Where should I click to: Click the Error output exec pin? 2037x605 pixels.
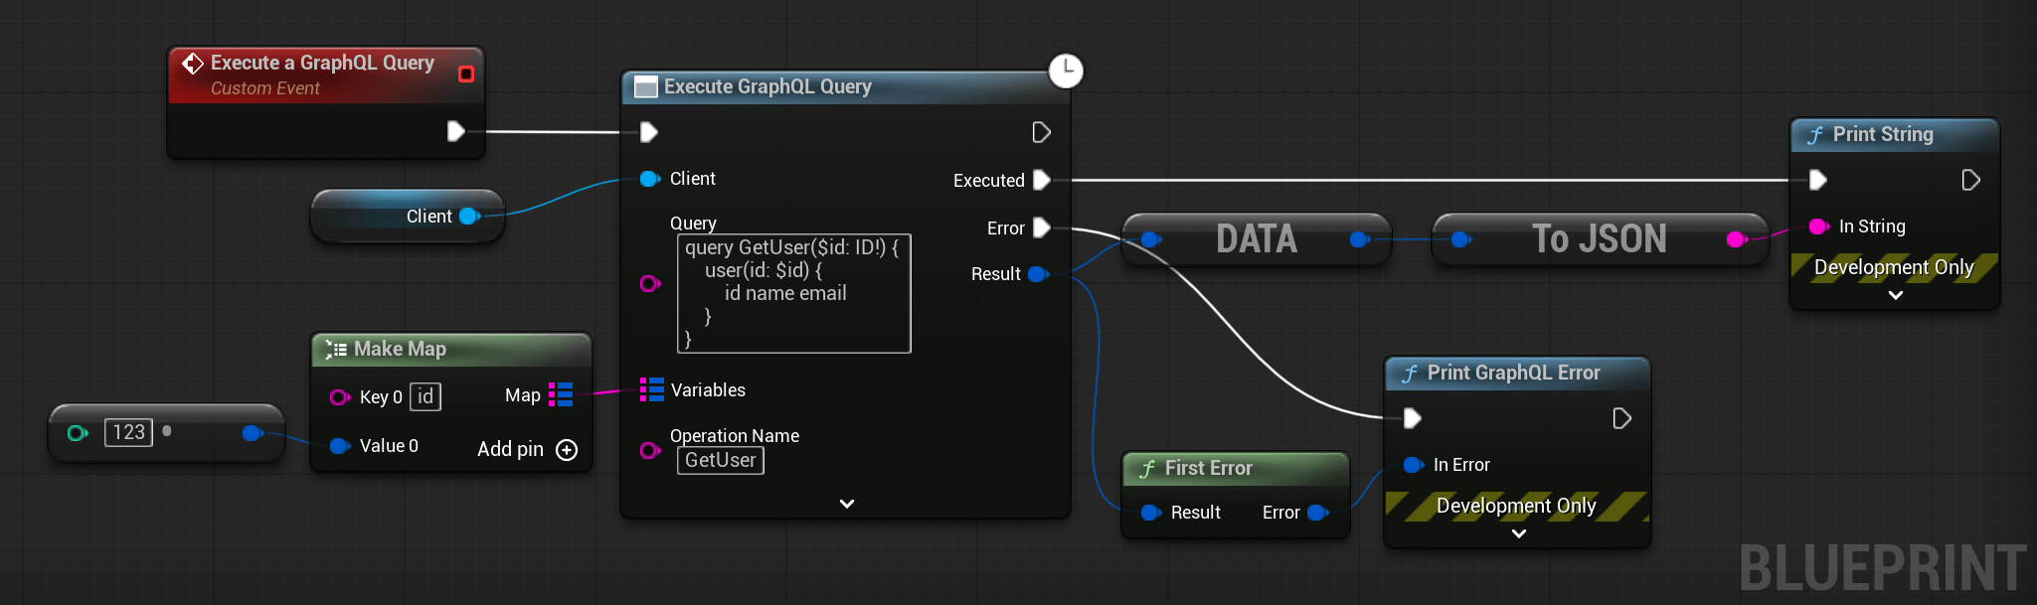click(x=1041, y=227)
